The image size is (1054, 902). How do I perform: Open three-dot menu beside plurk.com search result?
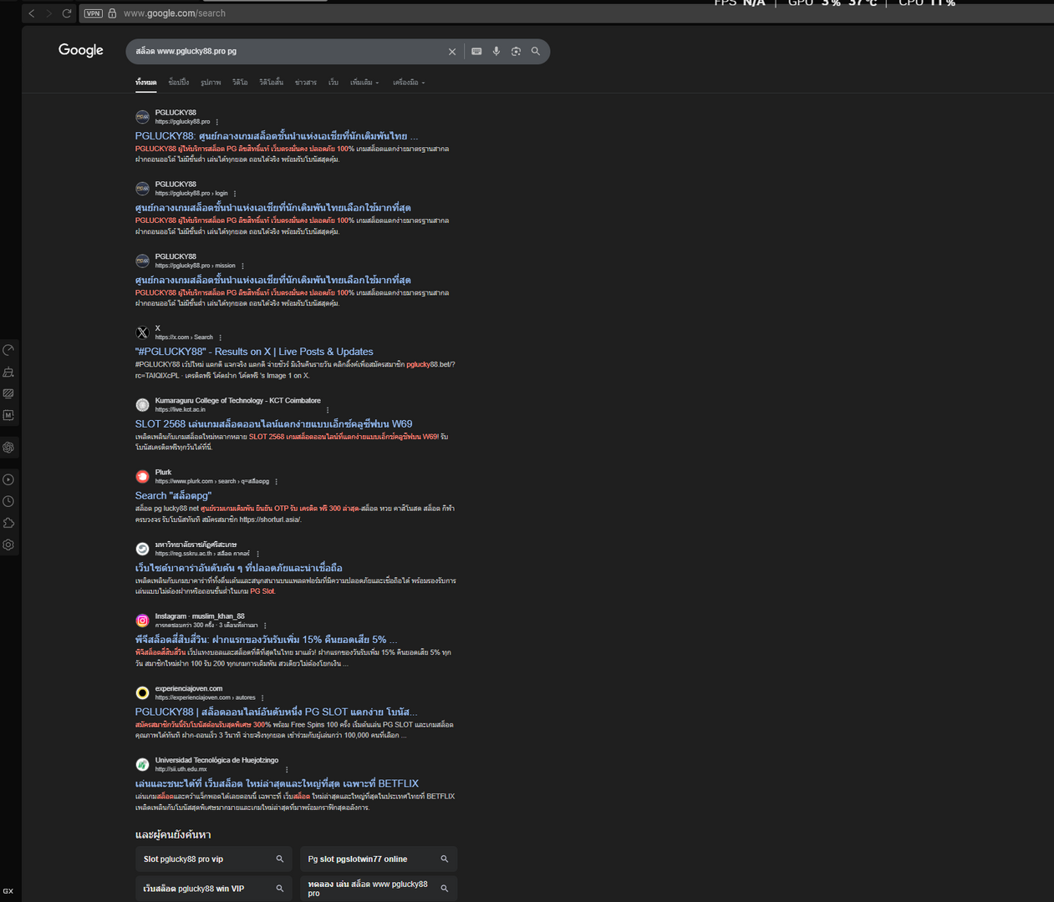click(x=277, y=482)
